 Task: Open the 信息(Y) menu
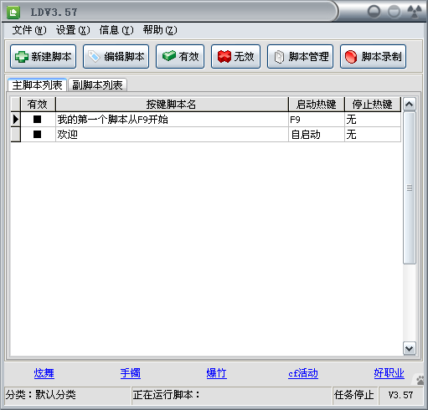coord(116,30)
